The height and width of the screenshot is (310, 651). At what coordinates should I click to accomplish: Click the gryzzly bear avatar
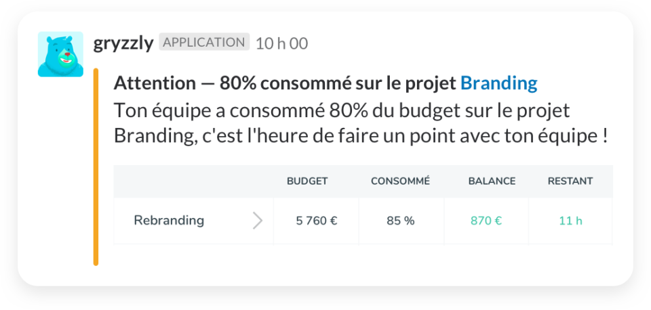pos(60,54)
